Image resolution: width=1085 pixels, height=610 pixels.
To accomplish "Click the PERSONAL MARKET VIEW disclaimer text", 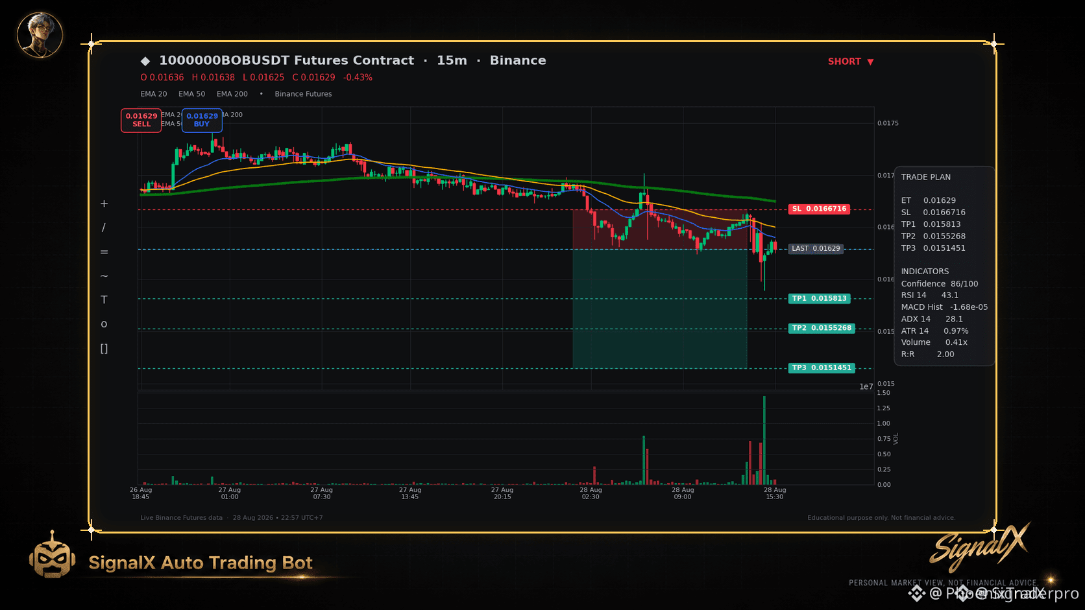I will [x=943, y=583].
